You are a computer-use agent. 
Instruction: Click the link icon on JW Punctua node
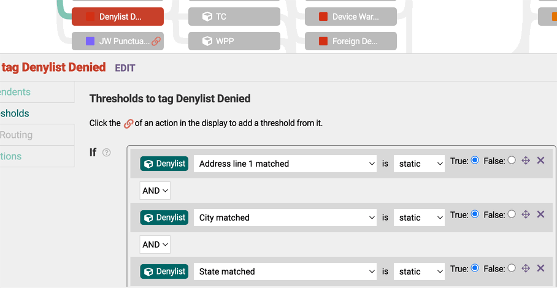(x=156, y=42)
